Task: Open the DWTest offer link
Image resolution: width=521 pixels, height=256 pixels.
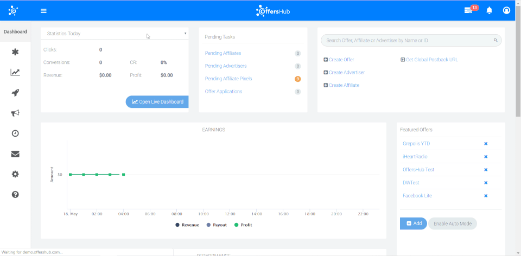Action: (x=411, y=183)
